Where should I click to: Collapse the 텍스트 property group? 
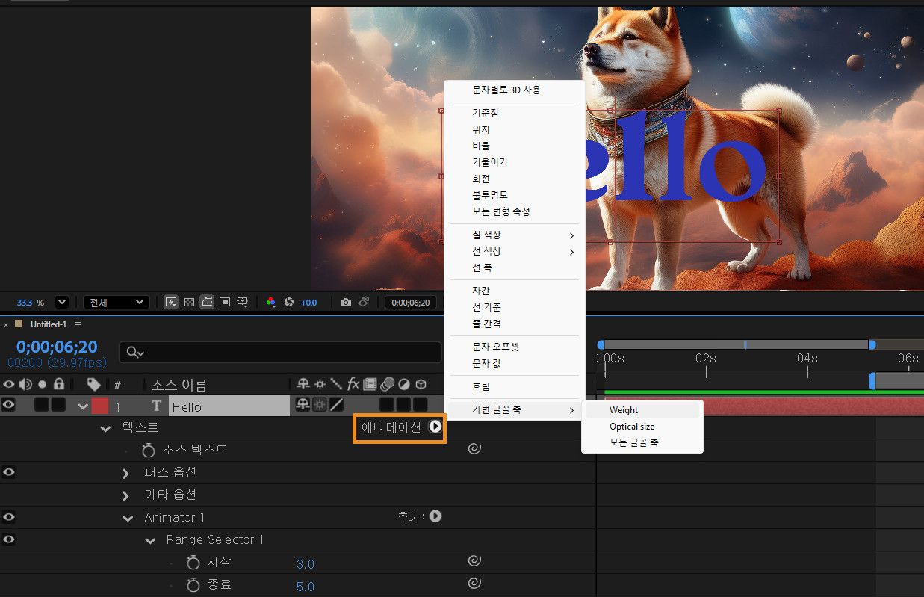(105, 428)
